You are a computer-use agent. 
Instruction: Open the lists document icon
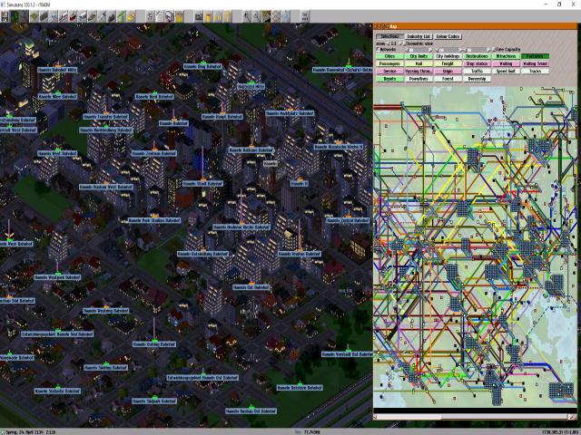tap(160, 16)
